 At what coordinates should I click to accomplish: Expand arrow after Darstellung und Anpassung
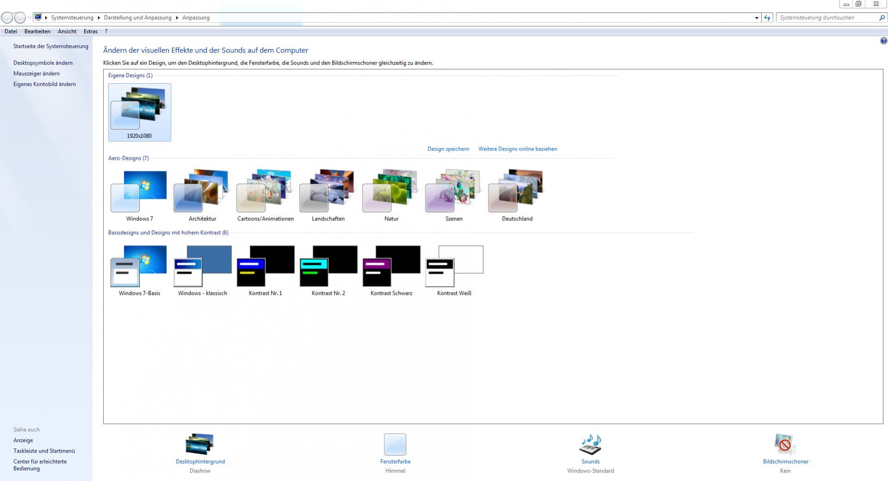point(177,18)
